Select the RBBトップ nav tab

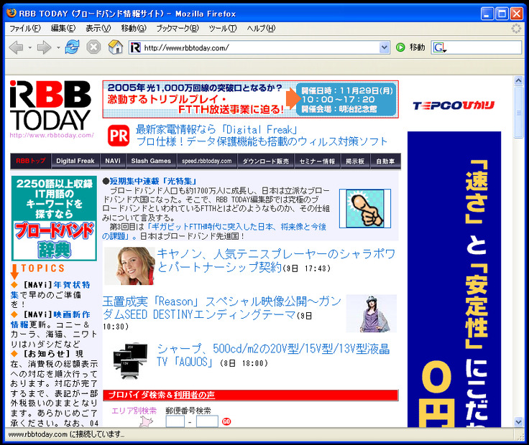click(x=31, y=161)
